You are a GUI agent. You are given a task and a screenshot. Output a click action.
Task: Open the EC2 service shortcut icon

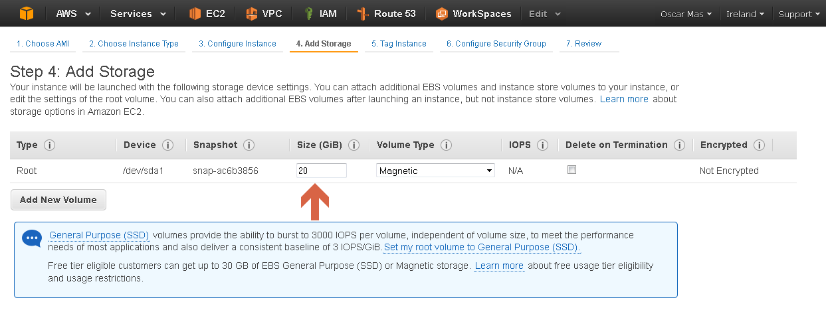click(195, 13)
